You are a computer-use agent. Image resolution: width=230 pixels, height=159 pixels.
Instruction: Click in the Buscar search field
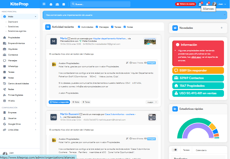100,4
